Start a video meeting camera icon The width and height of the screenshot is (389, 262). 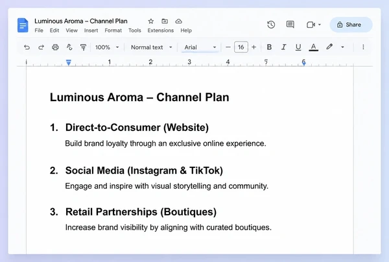pos(311,25)
